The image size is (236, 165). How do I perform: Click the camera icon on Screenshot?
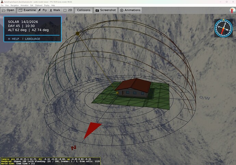pyautogui.click(x=97, y=10)
